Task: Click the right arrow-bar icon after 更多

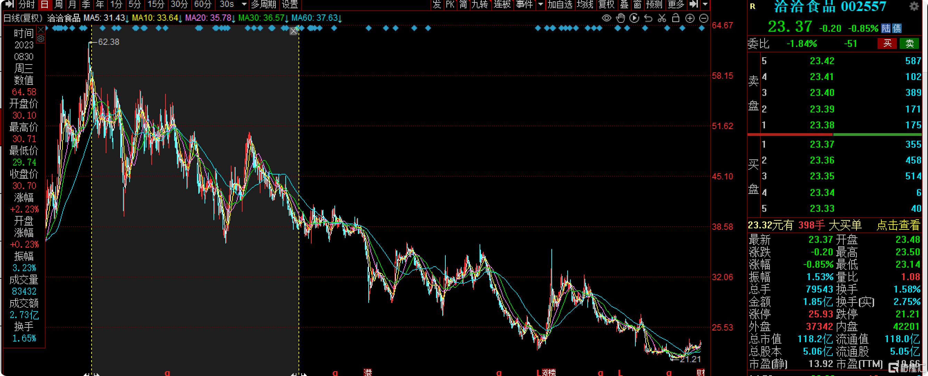Action: coord(693,4)
